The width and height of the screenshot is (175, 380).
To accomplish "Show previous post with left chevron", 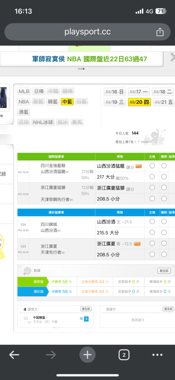I will click(20, 320).
